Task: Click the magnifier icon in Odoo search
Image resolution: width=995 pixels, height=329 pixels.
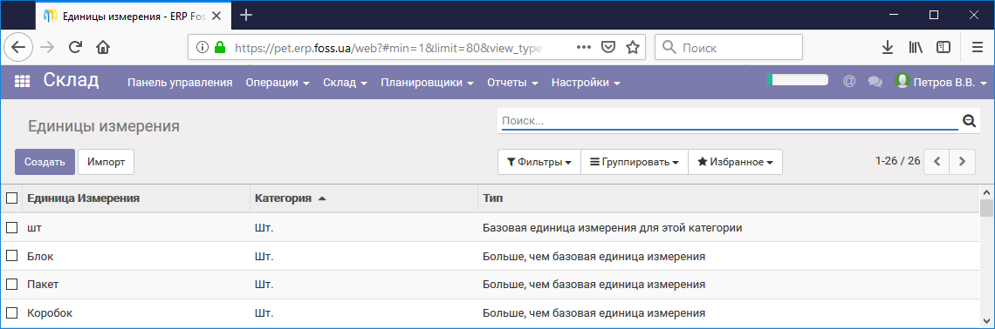Action: (969, 121)
